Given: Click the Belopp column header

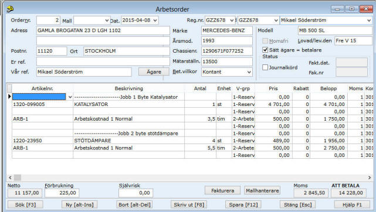Looking at the screenshot, I should (x=328, y=88).
